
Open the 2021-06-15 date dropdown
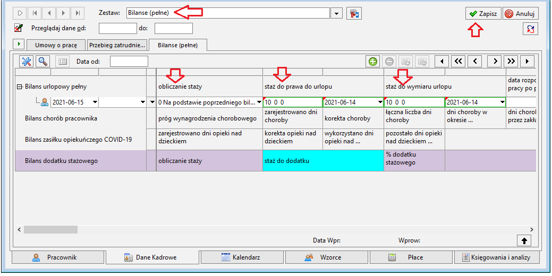(95, 102)
